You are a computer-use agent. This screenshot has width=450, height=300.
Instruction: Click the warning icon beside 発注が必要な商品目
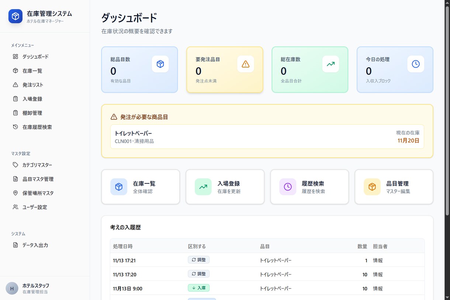[x=114, y=117]
